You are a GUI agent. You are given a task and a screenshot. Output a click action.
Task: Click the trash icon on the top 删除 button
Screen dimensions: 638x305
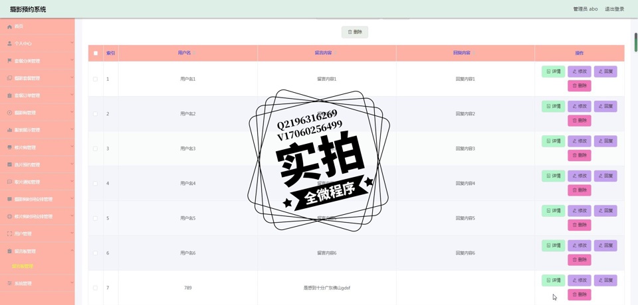(350, 32)
